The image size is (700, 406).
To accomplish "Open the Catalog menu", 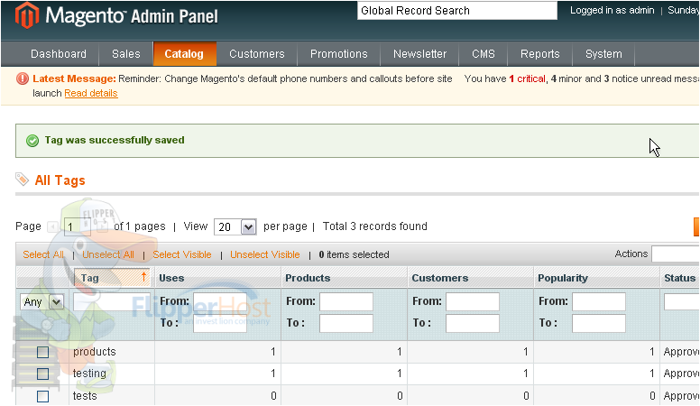I will (184, 54).
